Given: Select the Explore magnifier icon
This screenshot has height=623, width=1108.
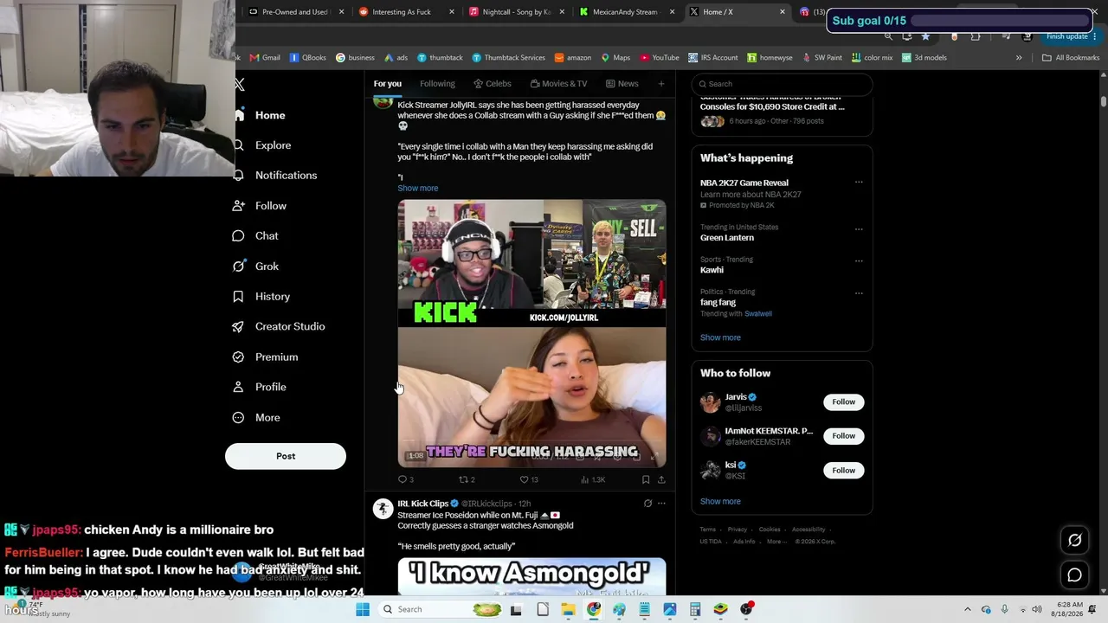Looking at the screenshot, I should pos(239,145).
